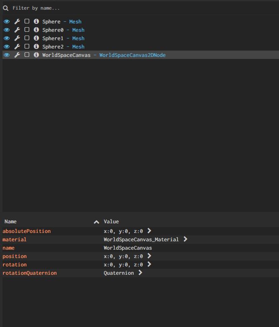Toggle visibility eye for Sphere2

click(7, 46)
